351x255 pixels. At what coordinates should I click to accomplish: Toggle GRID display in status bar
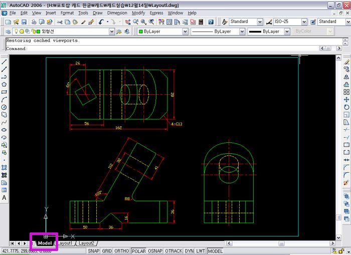(x=107, y=251)
